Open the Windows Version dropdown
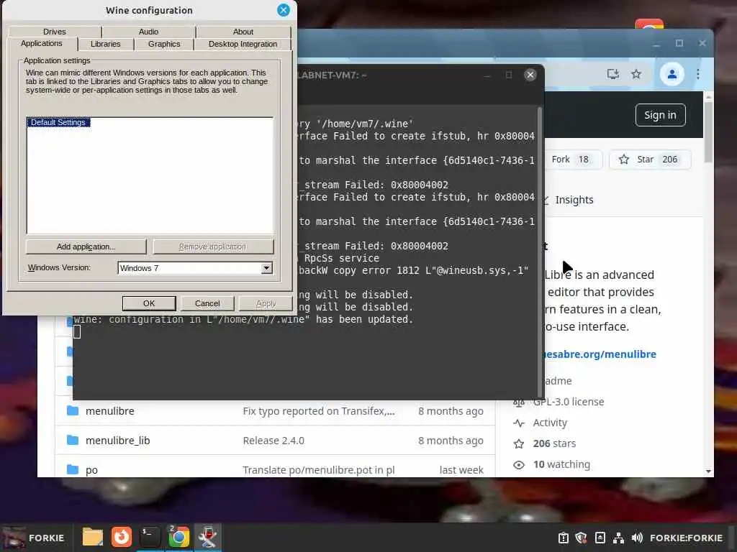This screenshot has height=552, width=737. [x=195, y=268]
